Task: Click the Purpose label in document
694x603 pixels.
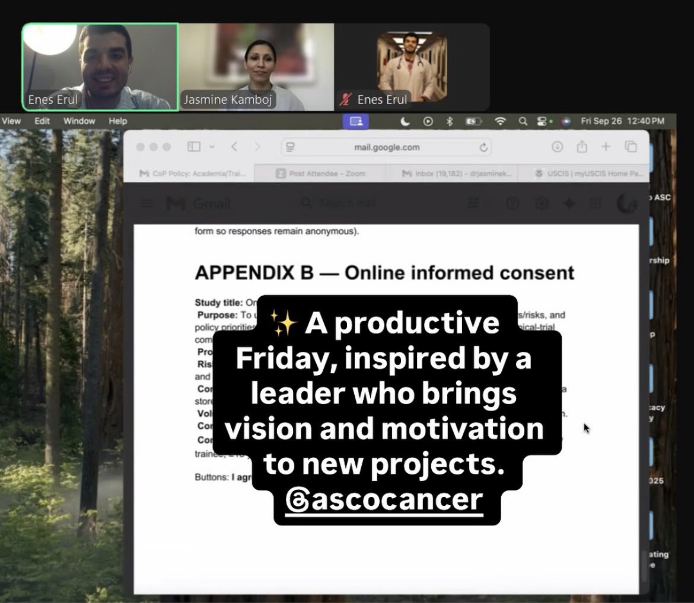Action: 217,315
